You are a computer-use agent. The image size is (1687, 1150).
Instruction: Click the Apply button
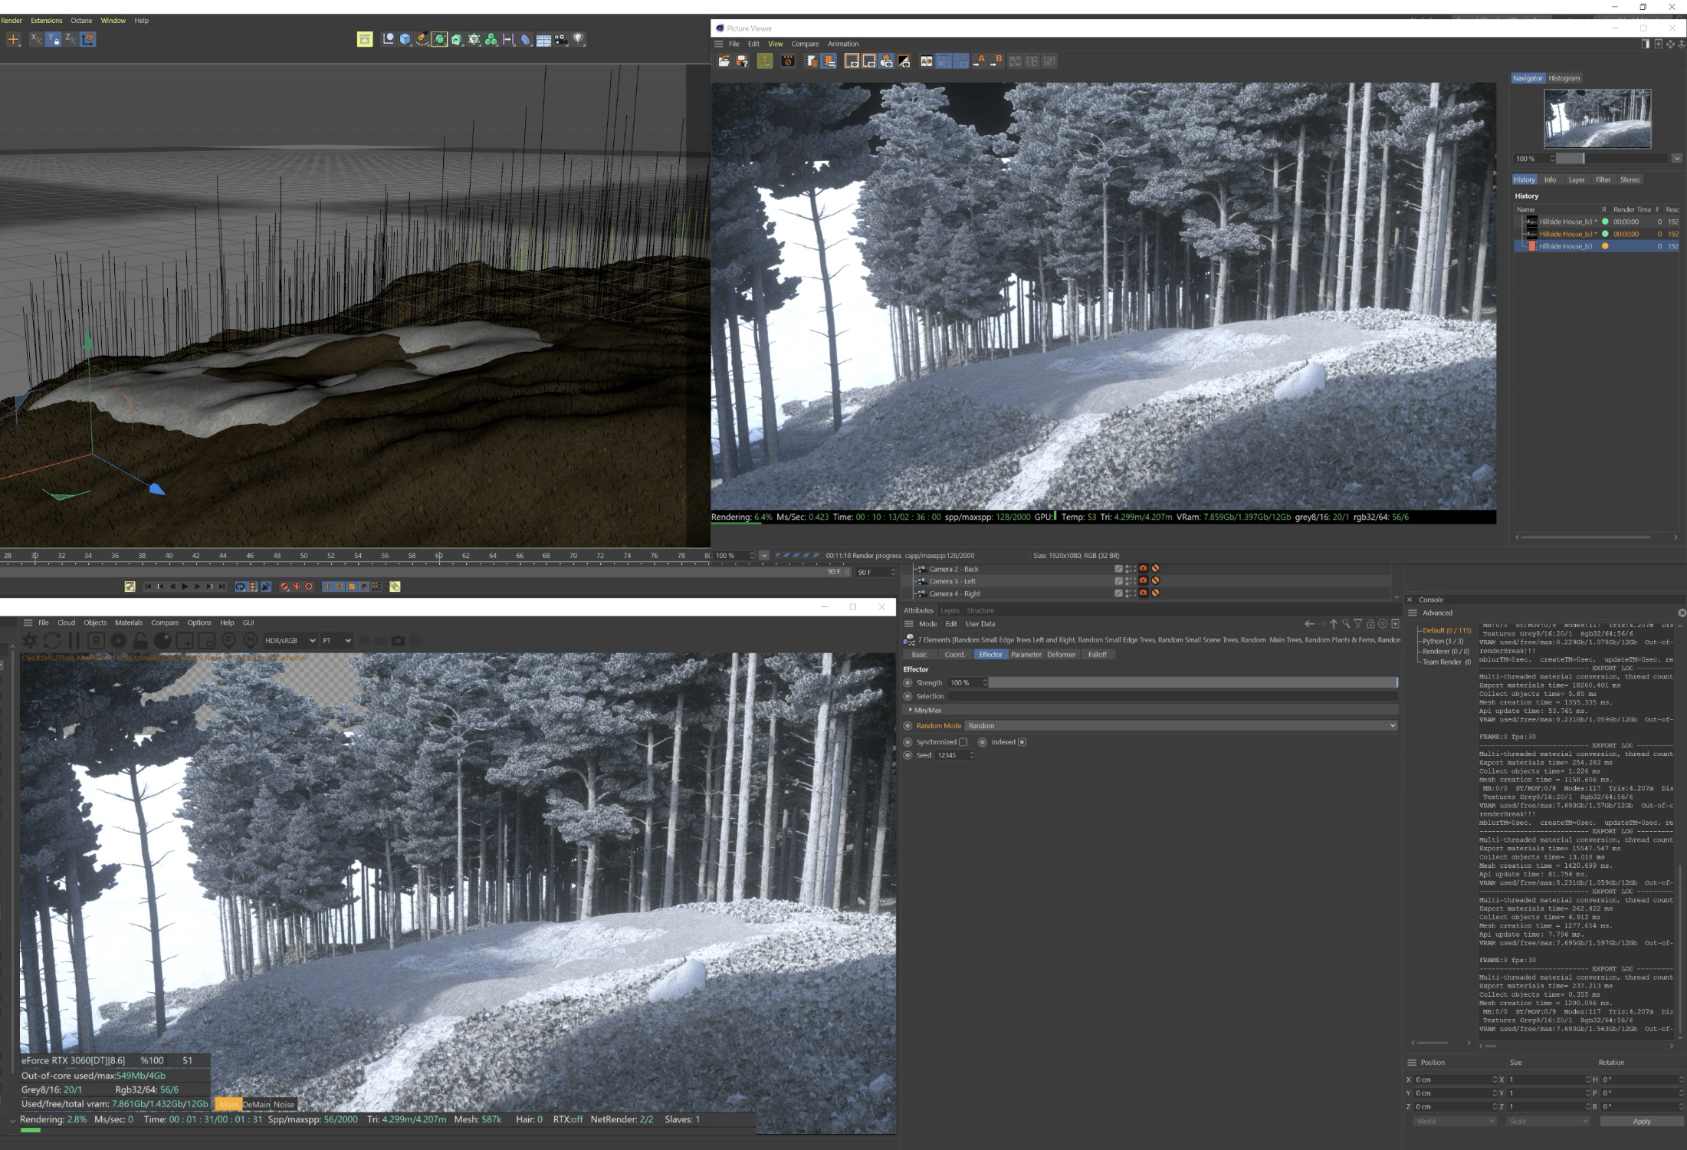coord(1641,1121)
